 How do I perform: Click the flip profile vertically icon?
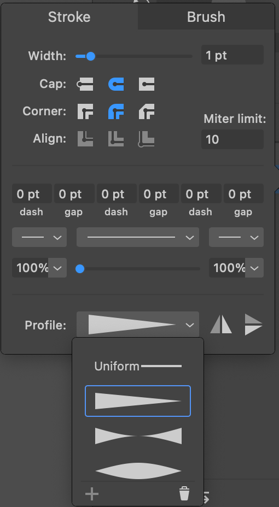[253, 325]
